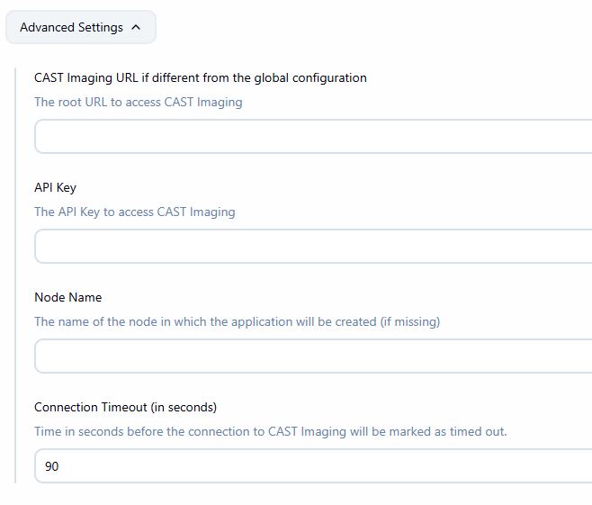Click the Connection Timeout label
This screenshot has height=505, width=592.
click(125, 407)
